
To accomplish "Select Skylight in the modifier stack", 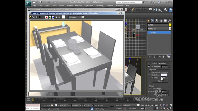I will (x=159, y=33).
